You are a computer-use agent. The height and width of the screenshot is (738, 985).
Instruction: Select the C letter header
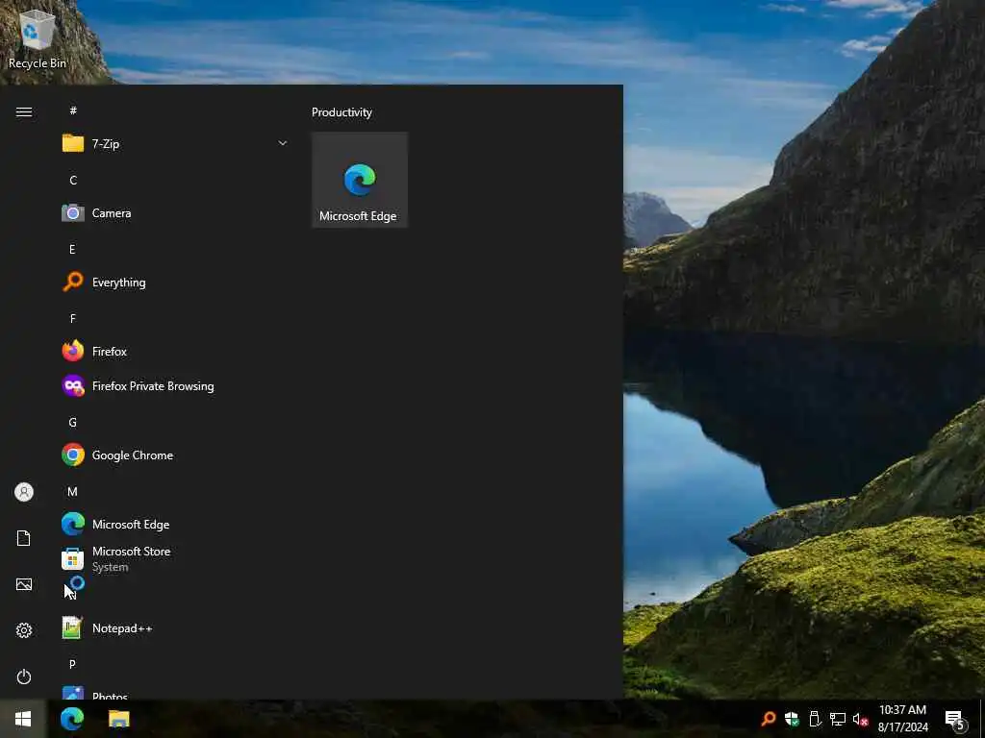click(x=73, y=180)
